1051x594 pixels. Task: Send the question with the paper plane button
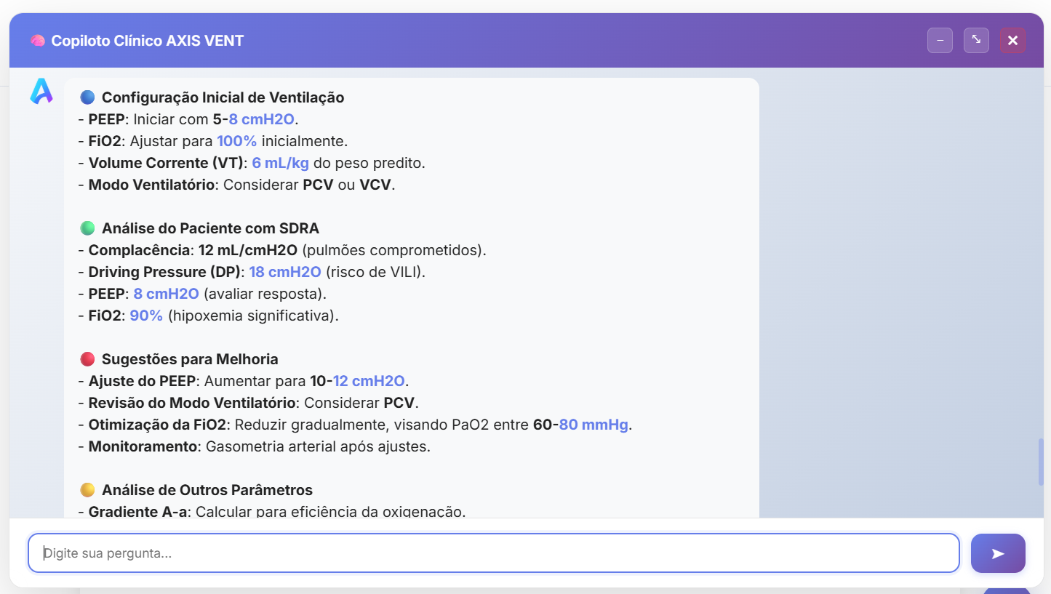click(998, 553)
